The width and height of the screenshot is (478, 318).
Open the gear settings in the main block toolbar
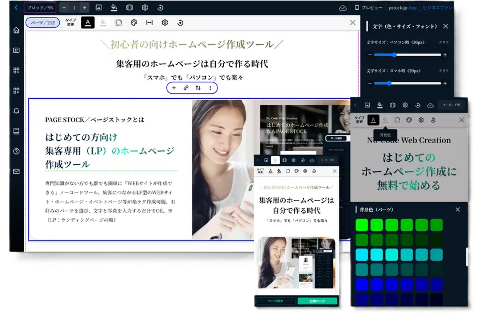[x=145, y=7]
